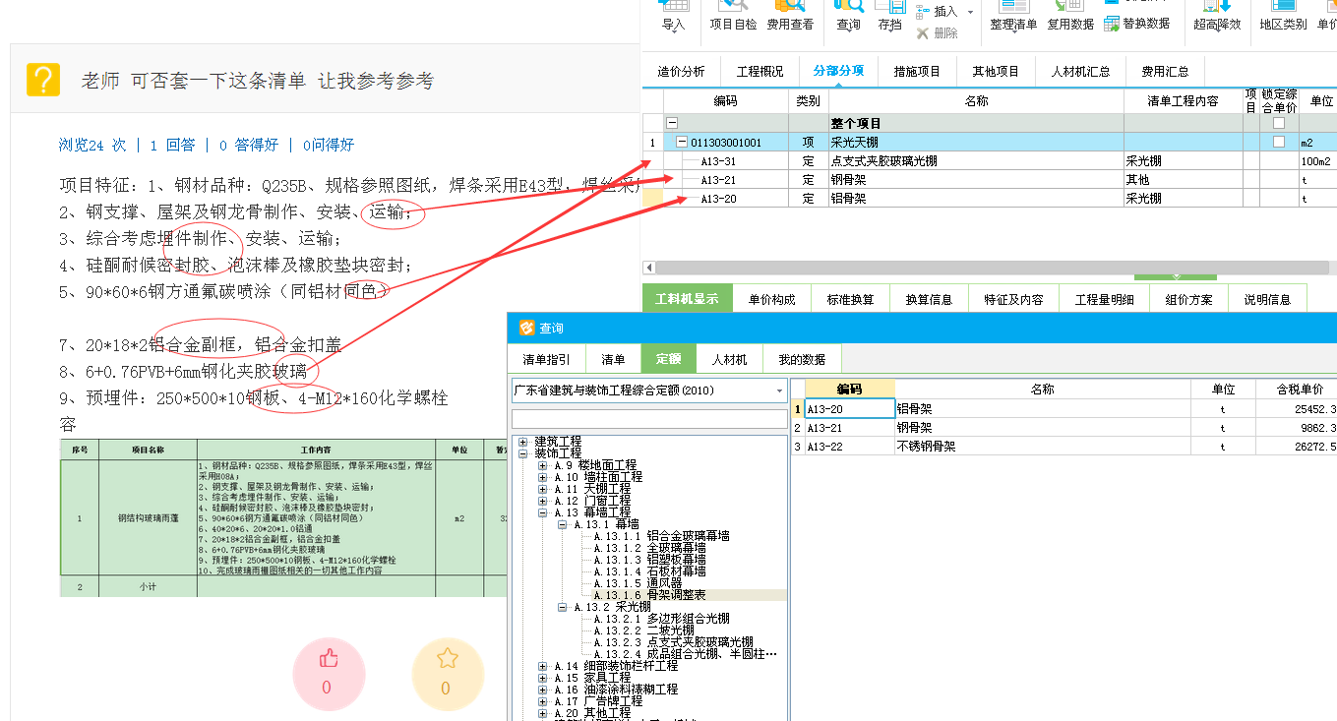Open 说明信息 bottom tab
1337x721 pixels.
point(1267,299)
